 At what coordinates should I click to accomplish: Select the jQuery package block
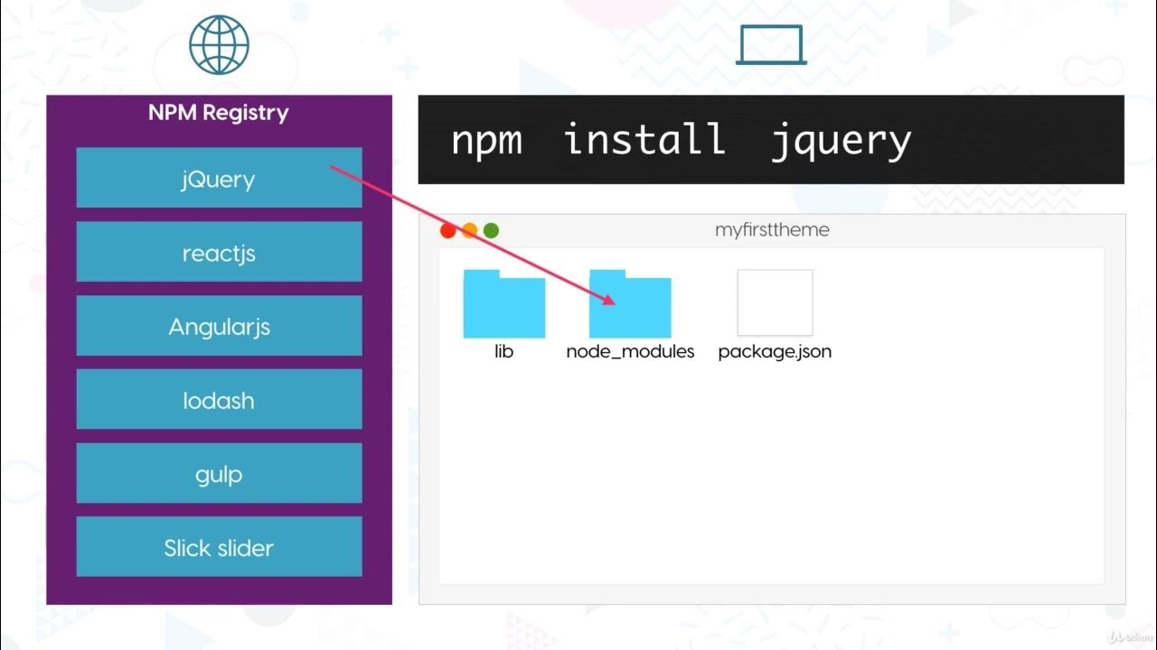(219, 178)
